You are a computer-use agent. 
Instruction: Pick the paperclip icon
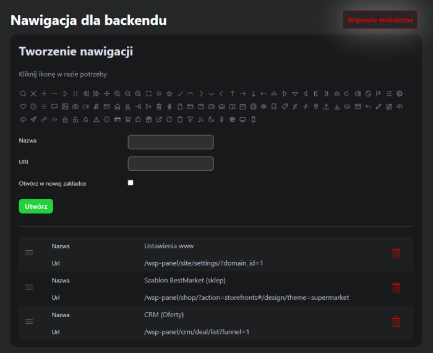pos(169,107)
